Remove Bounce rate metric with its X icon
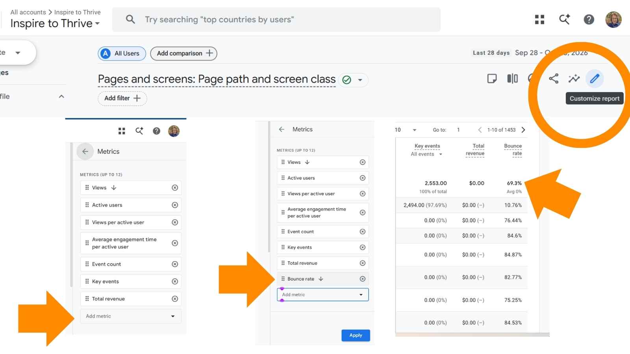The image size is (630, 354). coord(363,279)
